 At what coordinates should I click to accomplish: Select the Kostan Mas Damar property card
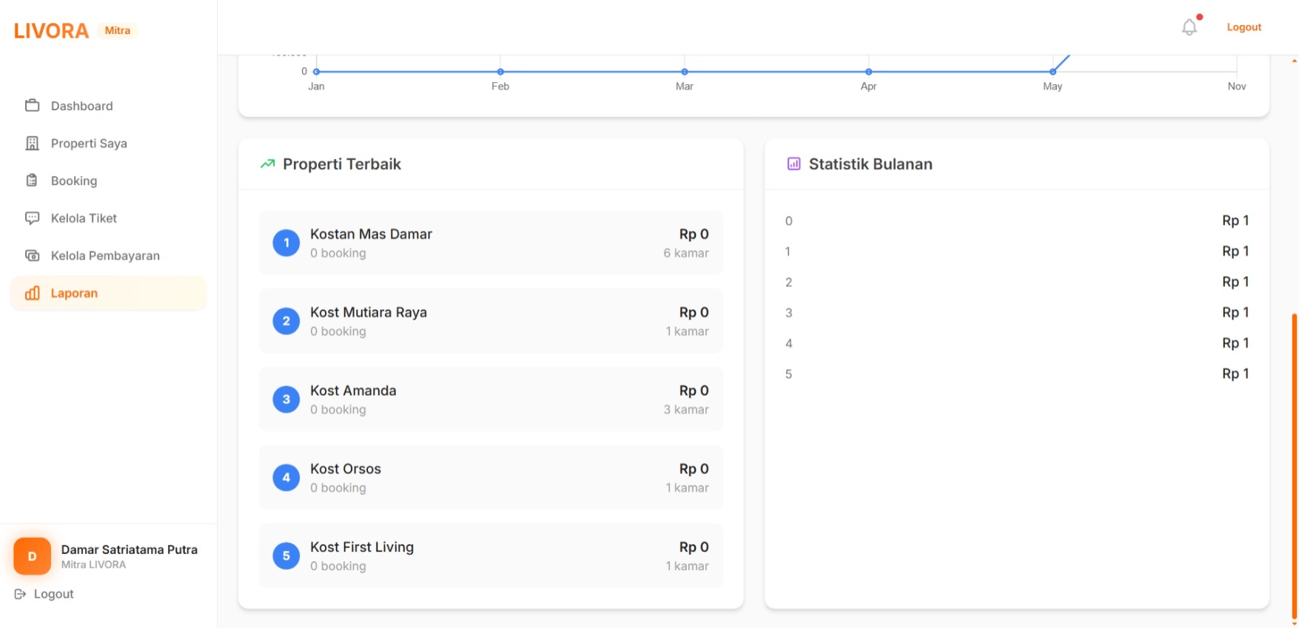[490, 243]
